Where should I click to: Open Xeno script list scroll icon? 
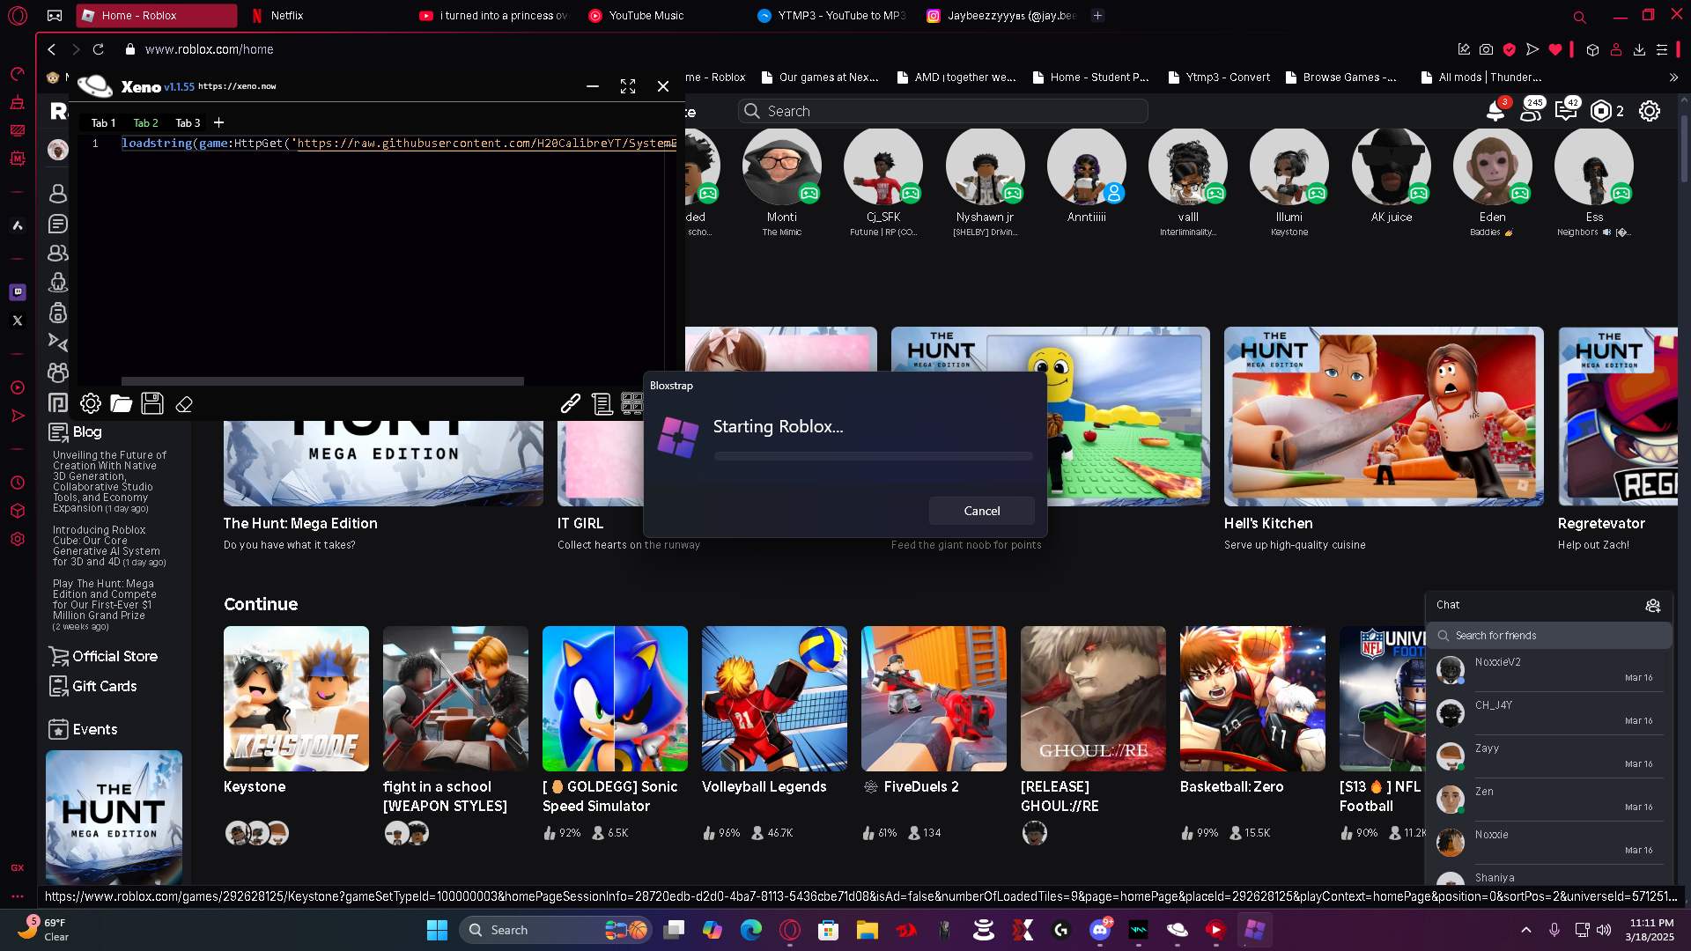pos(602,404)
